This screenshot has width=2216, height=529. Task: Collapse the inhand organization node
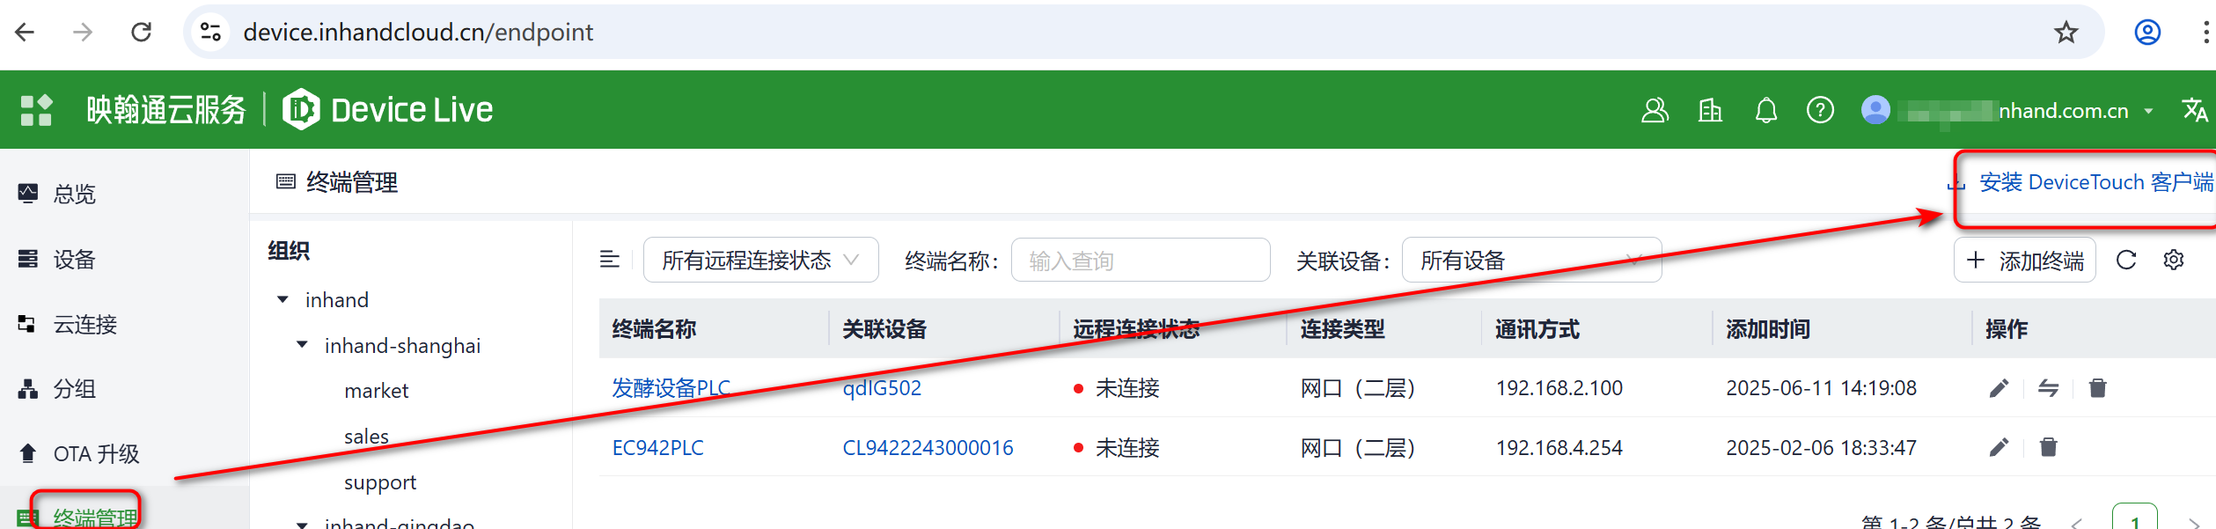pyautogui.click(x=283, y=300)
